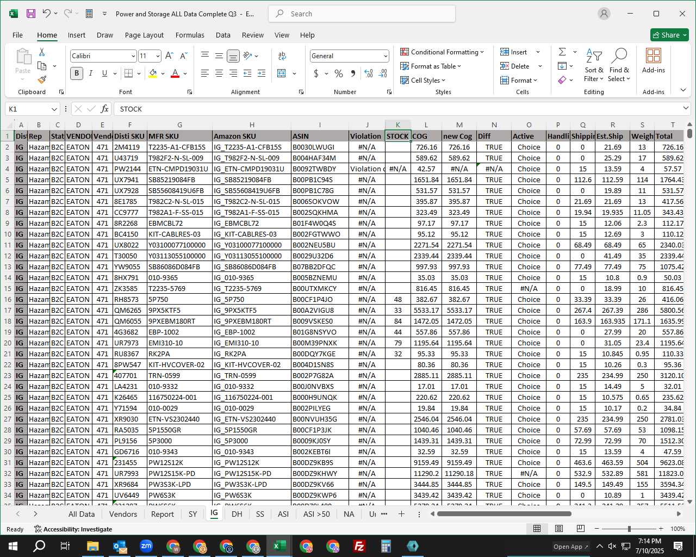Click the Merge & Center icon
The image size is (696, 557).
pyautogui.click(x=282, y=73)
